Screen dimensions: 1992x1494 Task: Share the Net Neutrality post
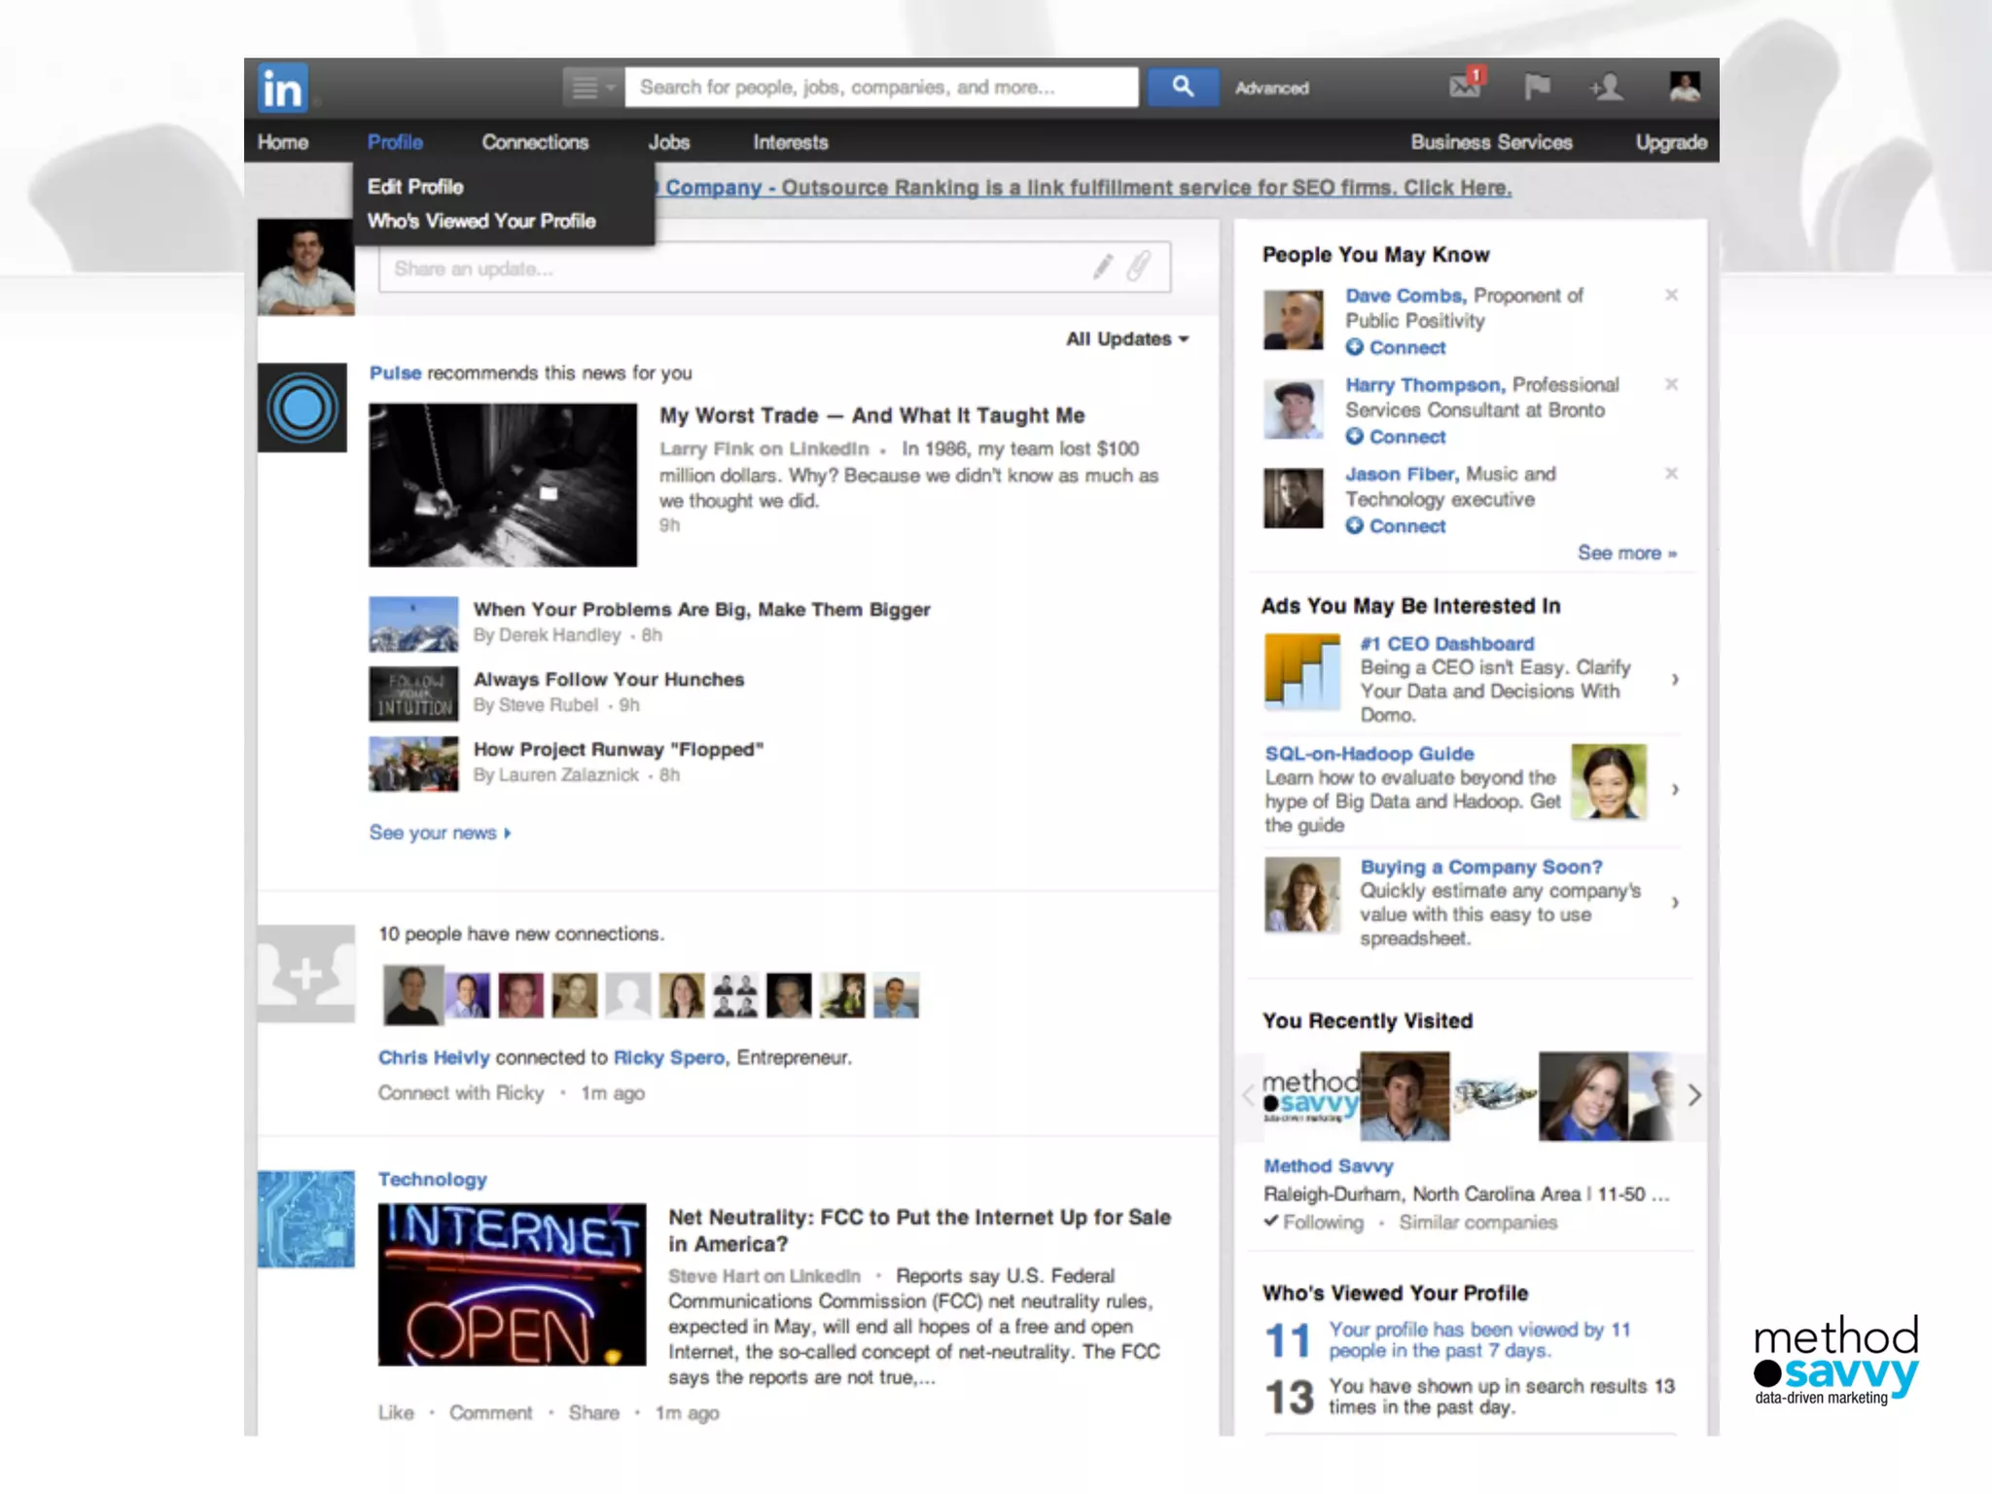pos(593,1412)
